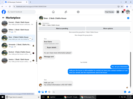
Task: Attach a photo with the image icon
Action: pyautogui.click(x=43, y=92)
